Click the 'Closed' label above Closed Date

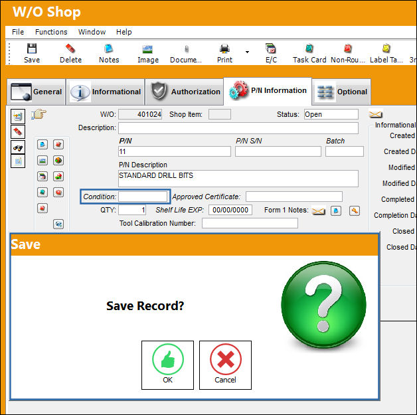(x=403, y=231)
